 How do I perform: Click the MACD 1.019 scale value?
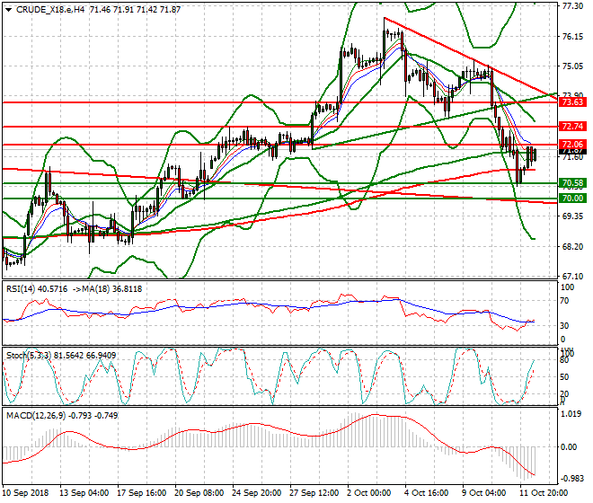click(x=571, y=414)
